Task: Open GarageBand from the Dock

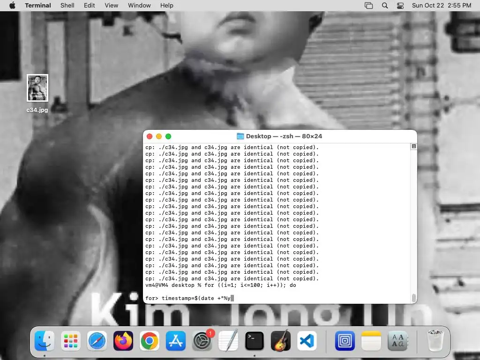Action: 281,341
